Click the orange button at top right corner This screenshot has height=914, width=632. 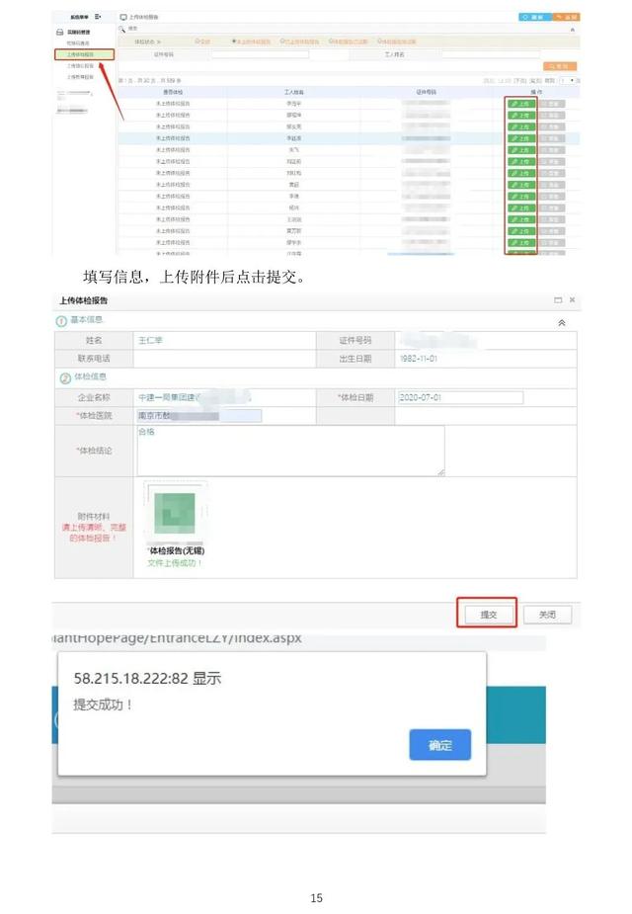click(566, 18)
